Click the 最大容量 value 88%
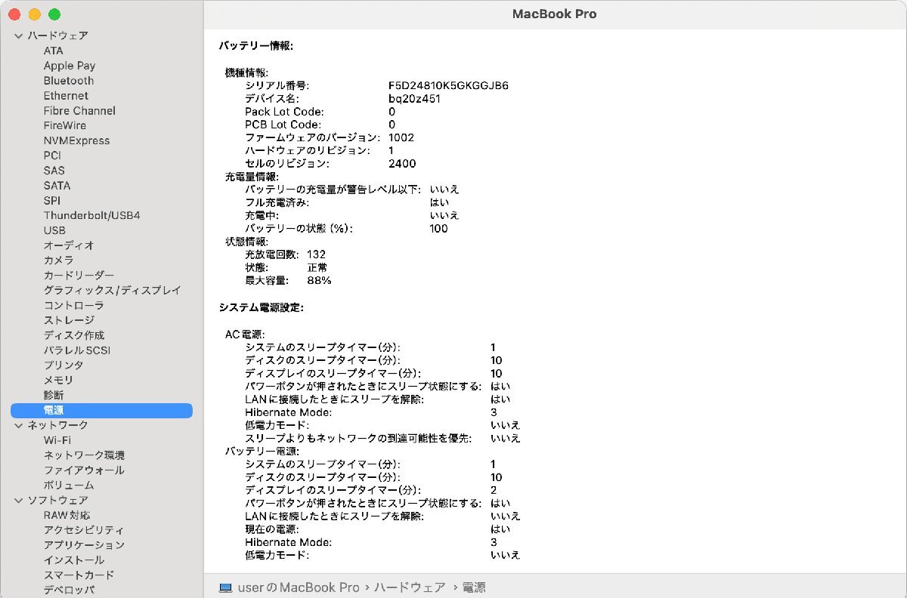The image size is (907, 598). pyautogui.click(x=319, y=280)
